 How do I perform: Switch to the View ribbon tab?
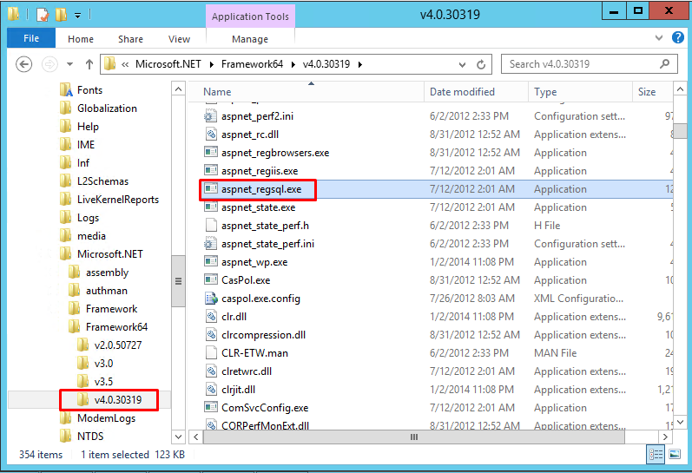click(x=179, y=39)
